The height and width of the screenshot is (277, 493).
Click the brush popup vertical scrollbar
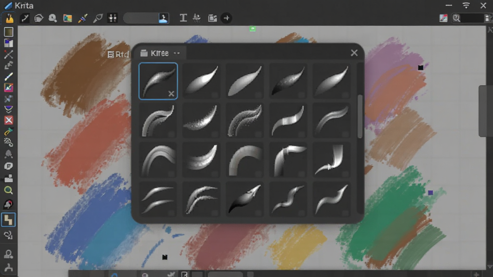pyautogui.click(x=360, y=116)
